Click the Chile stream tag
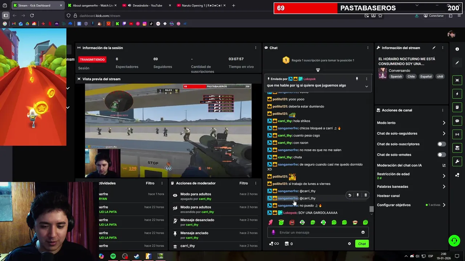Screen dimensions: 465x261 pos(411,76)
